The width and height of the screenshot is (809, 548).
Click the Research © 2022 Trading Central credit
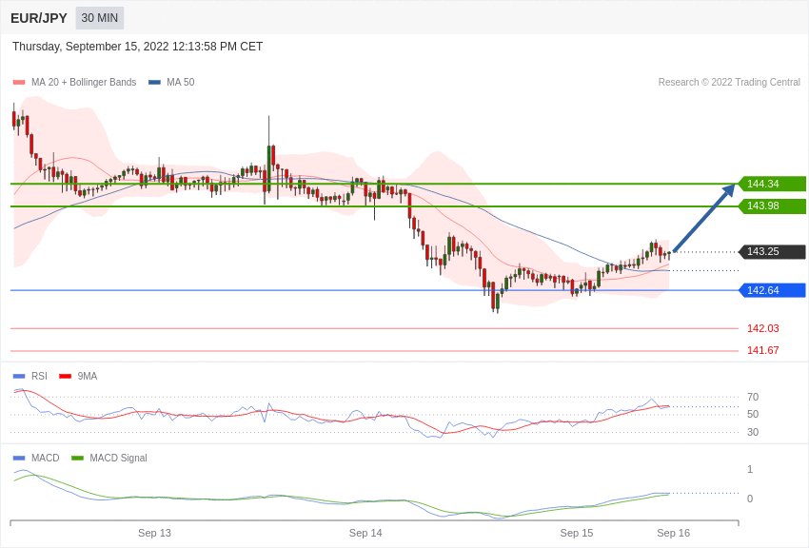tap(729, 82)
